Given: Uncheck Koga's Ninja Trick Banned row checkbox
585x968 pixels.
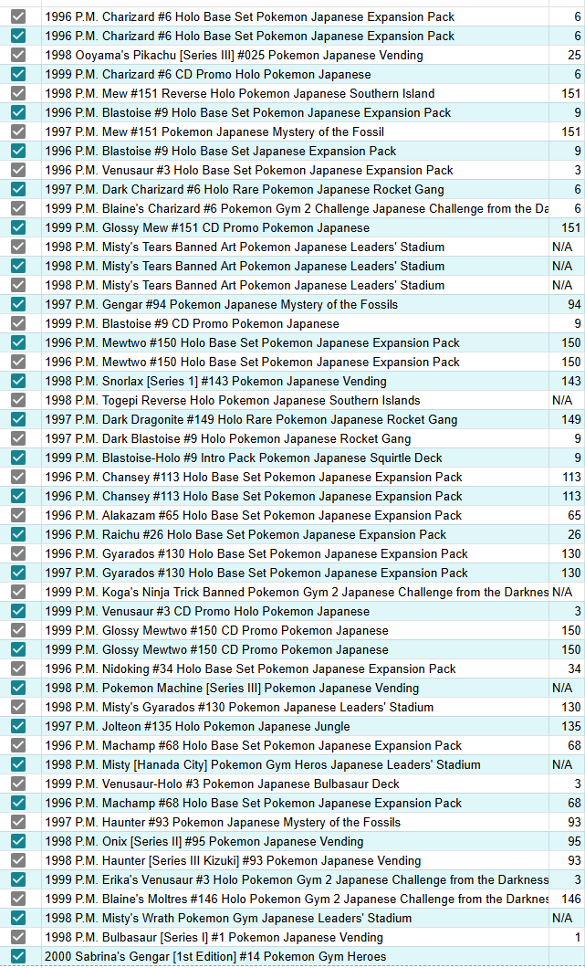Looking at the screenshot, I should coord(18,592).
